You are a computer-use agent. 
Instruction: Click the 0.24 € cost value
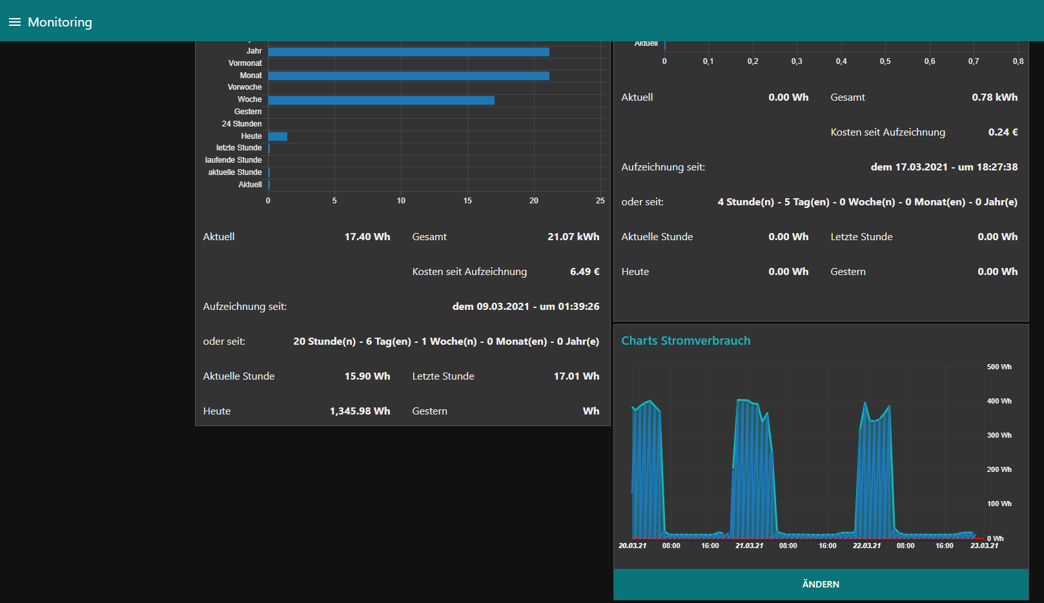(x=1003, y=132)
